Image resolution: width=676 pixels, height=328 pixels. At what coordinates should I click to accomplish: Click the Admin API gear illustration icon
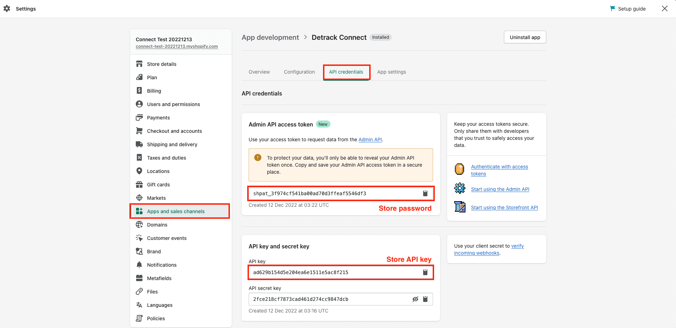(x=459, y=188)
